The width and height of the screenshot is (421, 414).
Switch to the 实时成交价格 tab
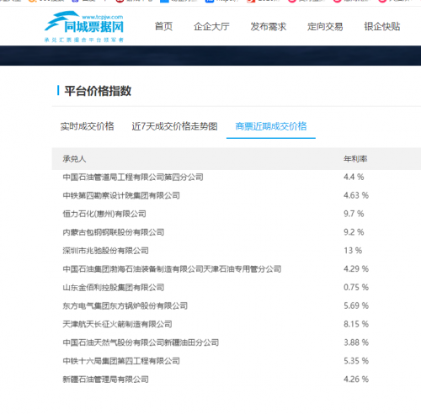(x=87, y=126)
